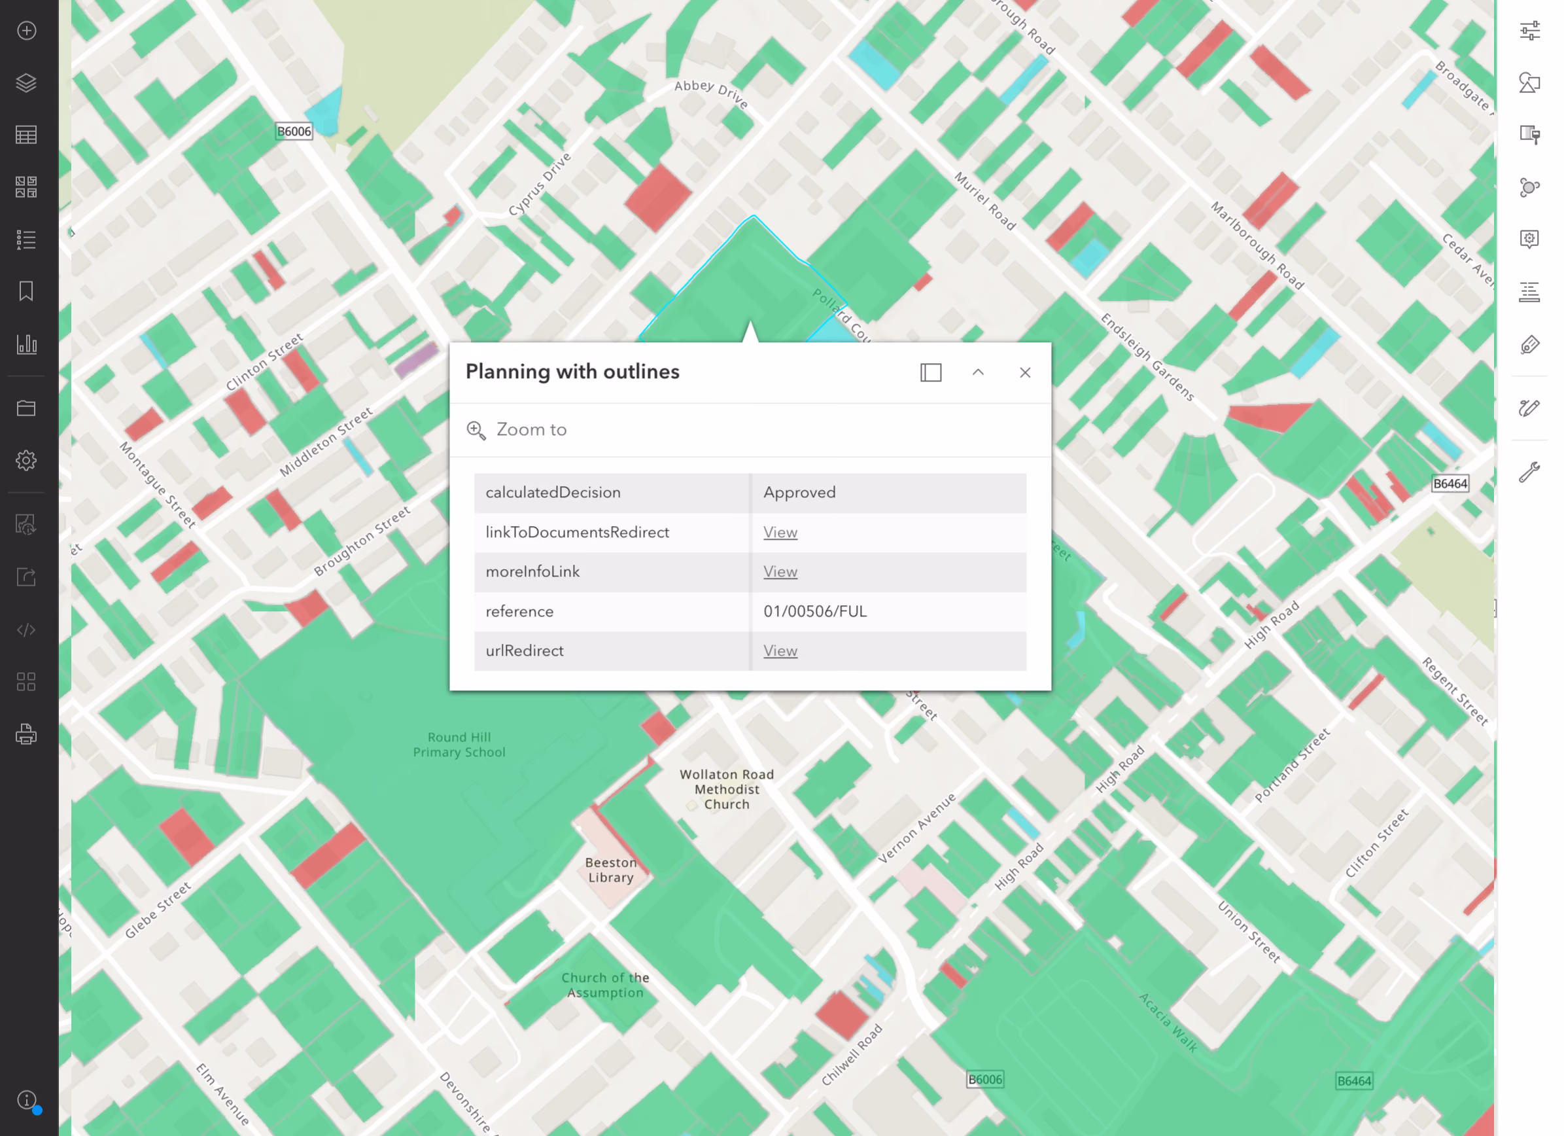Click the map analysis icon in left sidebar

point(26,525)
